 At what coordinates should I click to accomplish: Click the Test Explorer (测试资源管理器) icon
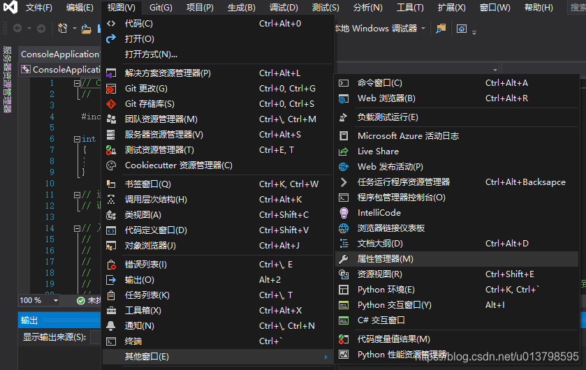pos(111,150)
